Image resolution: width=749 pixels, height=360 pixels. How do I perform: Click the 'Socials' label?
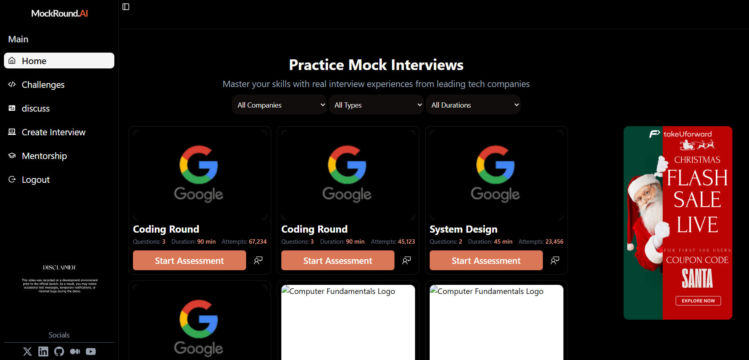tap(59, 335)
